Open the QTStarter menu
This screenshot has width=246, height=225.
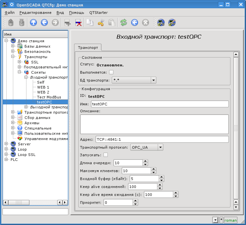[x=99, y=13]
